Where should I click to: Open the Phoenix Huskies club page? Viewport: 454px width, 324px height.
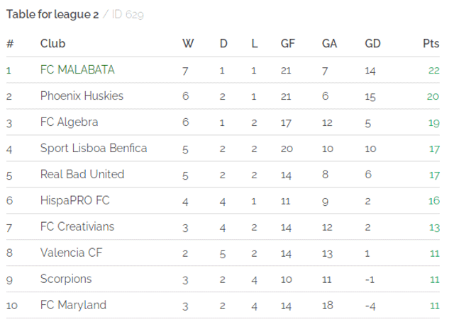point(82,96)
